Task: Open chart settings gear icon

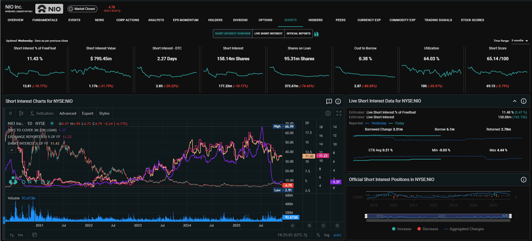Action: [x=328, y=113]
